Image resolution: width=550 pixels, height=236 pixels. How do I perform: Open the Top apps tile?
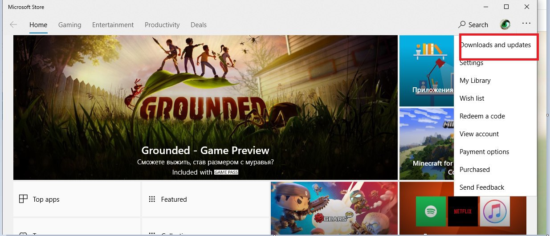coord(77,199)
